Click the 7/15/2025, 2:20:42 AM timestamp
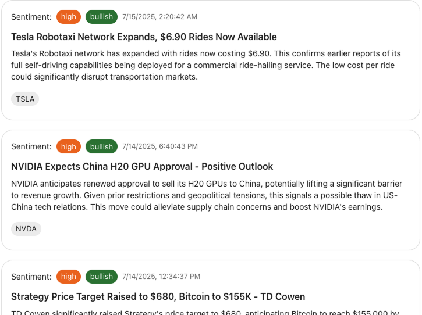The width and height of the screenshot is (422, 315). click(159, 17)
